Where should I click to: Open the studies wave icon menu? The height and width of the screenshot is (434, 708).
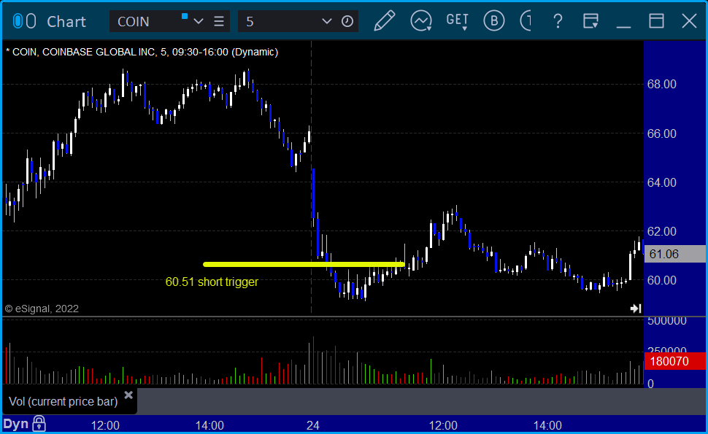(x=421, y=20)
